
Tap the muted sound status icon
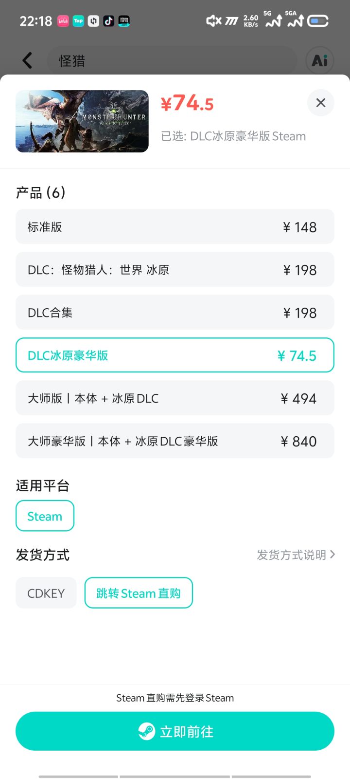(x=213, y=21)
